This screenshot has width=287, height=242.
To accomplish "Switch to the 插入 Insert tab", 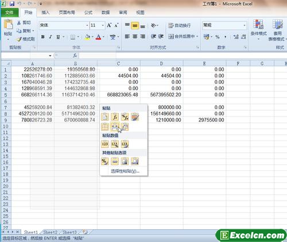I will click(x=45, y=13).
